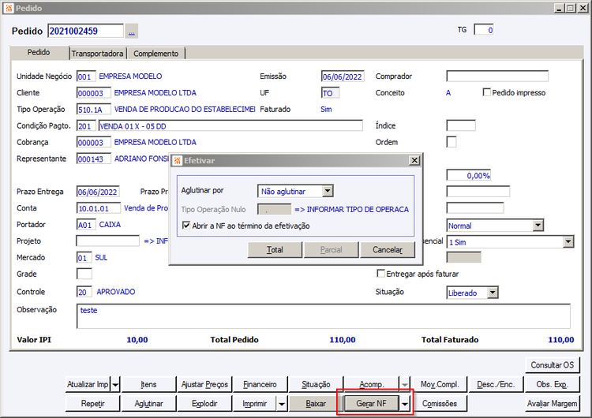Click the 0,00% percentage field
Viewport: 592px width, 418px height.
469,175
